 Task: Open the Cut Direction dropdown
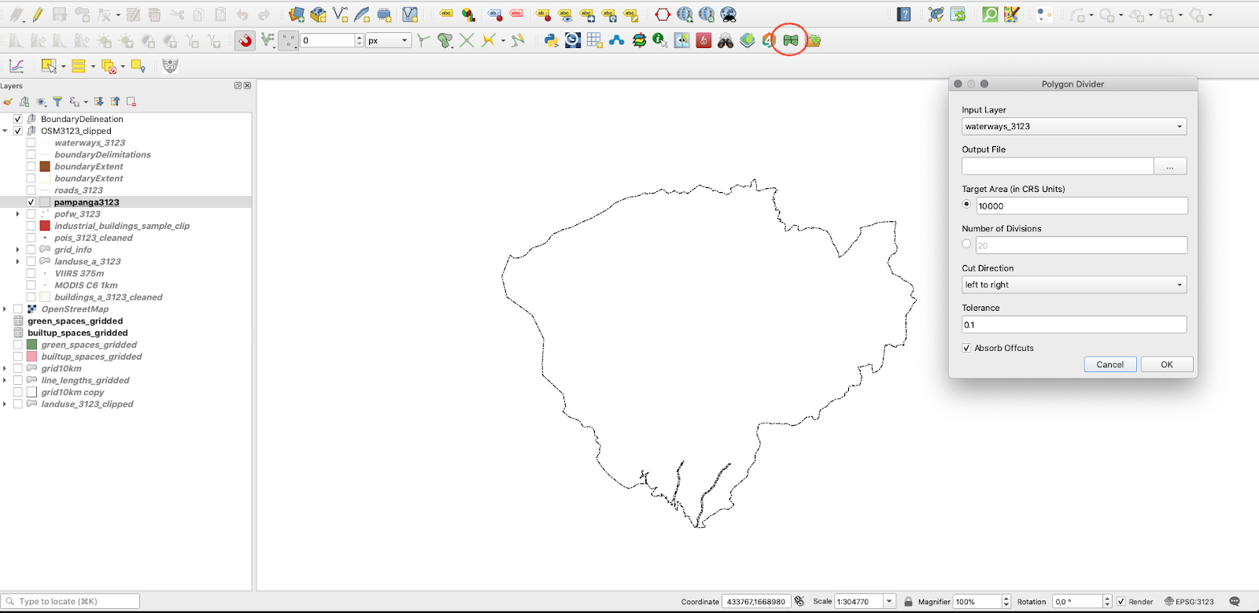[1073, 285]
